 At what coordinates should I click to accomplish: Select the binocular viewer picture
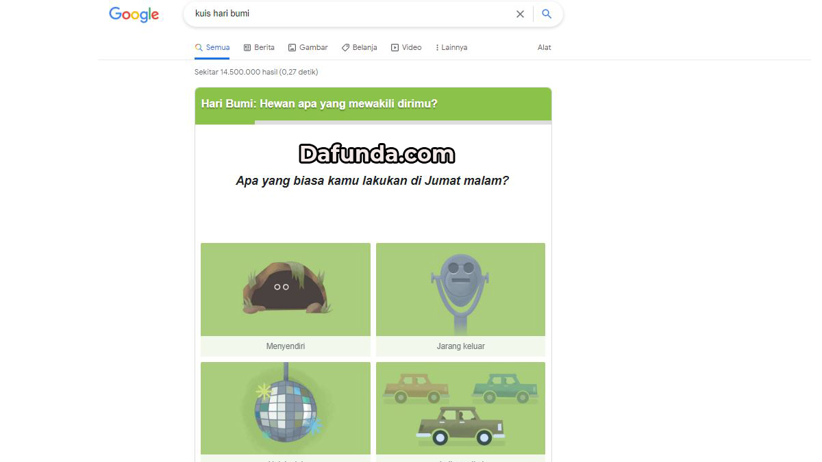[x=460, y=290]
